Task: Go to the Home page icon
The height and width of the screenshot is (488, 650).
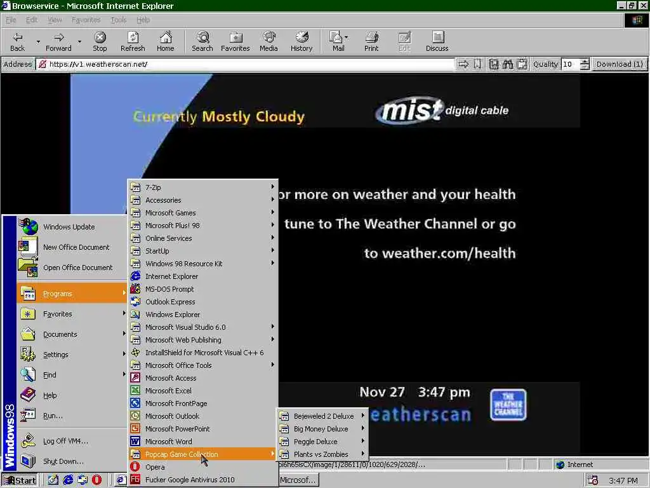Action: coord(166,41)
